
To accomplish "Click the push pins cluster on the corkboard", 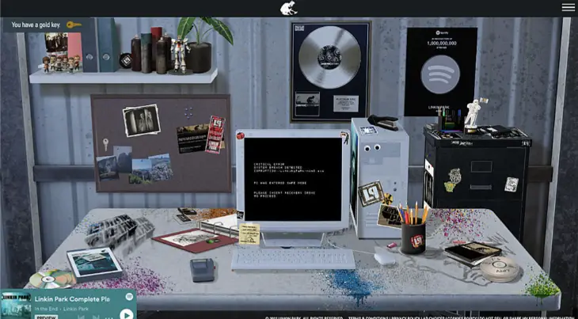I will click(x=188, y=112).
